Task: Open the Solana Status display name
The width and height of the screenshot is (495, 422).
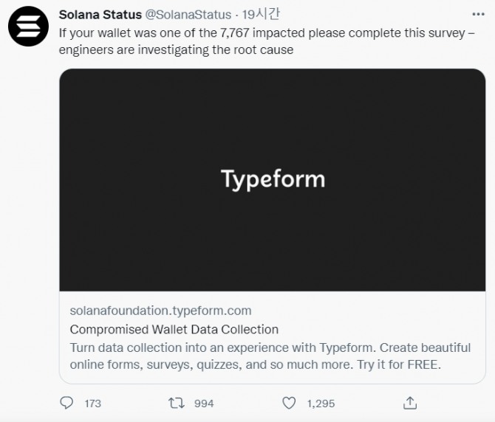Action: click(100, 15)
